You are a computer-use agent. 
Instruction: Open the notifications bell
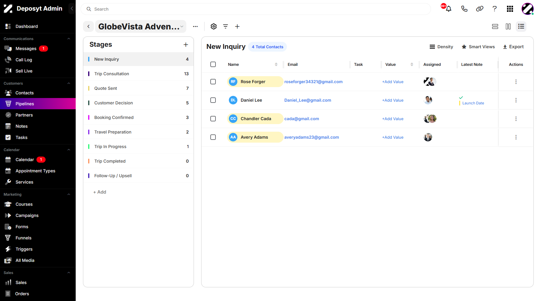(x=448, y=9)
